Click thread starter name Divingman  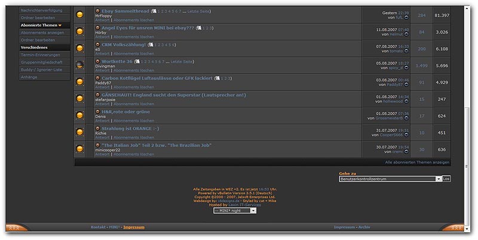(x=105, y=66)
